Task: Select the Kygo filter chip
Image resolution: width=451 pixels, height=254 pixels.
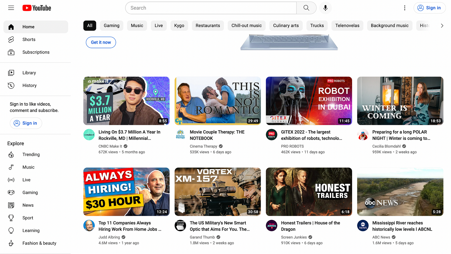Action: (179, 26)
